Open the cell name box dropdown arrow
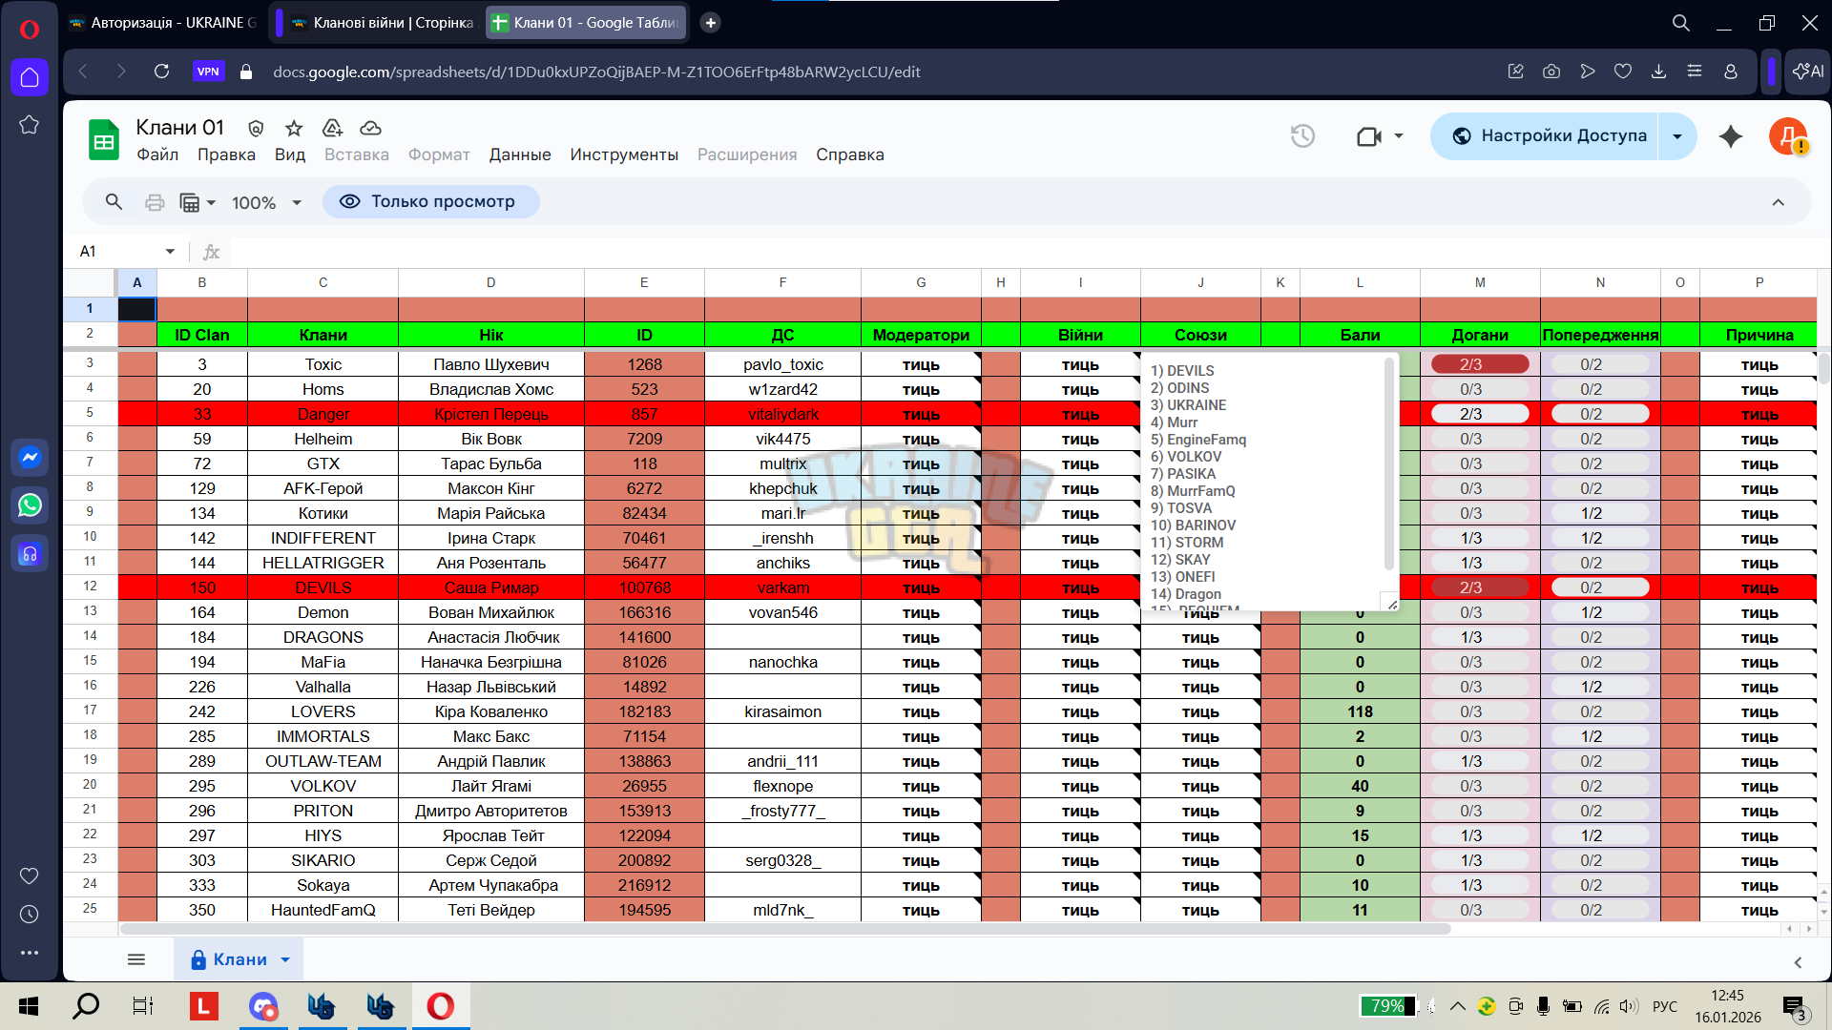1832x1030 pixels. pos(170,252)
